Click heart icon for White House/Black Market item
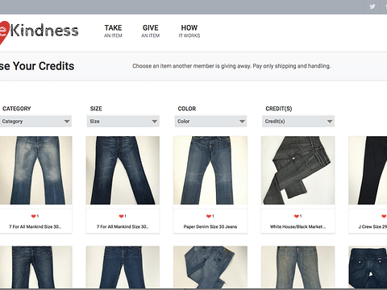Image resolution: width=387 pixels, height=290 pixels. click(297, 216)
